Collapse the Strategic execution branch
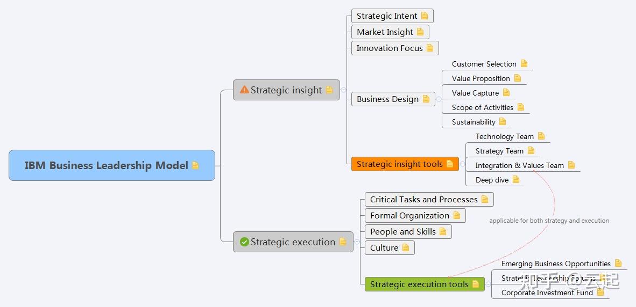636x307 pixels. [x=357, y=242]
